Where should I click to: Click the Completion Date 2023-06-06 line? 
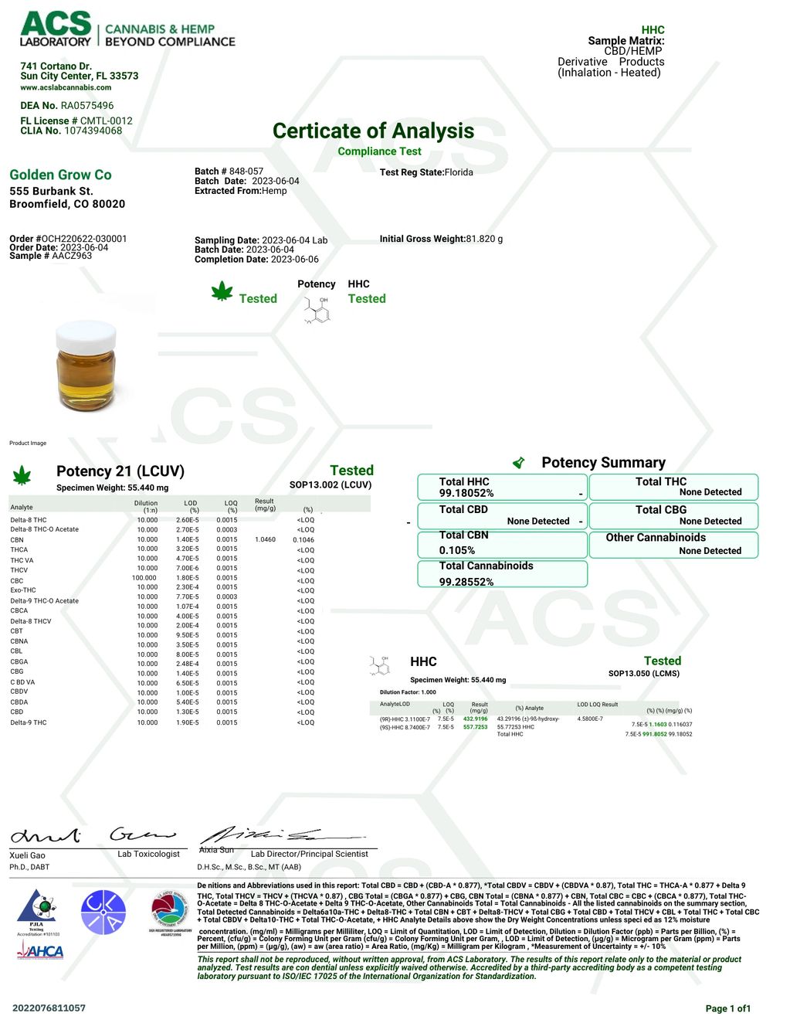(256, 260)
